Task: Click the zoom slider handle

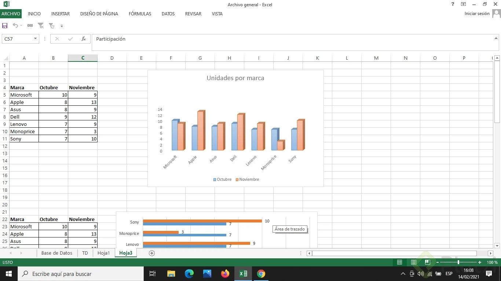Action: (458, 262)
